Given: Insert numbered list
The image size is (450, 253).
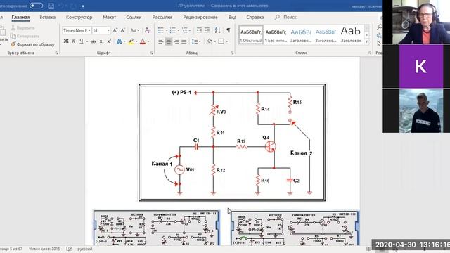Looking at the screenshot, I should pyautogui.click(x=172, y=30).
